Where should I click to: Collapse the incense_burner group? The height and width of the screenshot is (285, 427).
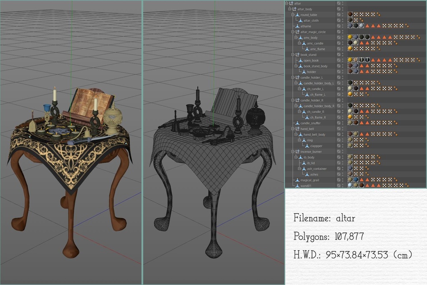(293, 151)
